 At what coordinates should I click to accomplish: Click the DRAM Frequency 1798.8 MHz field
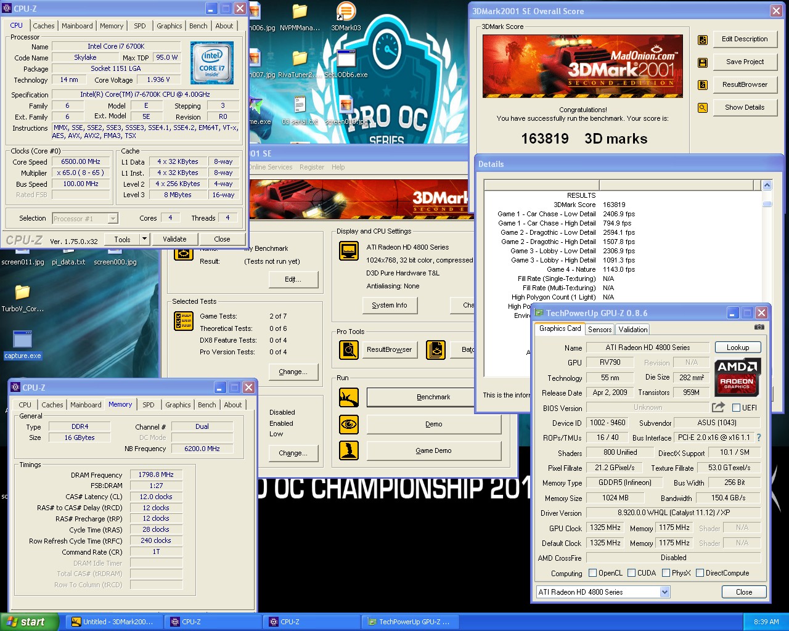[x=156, y=475]
